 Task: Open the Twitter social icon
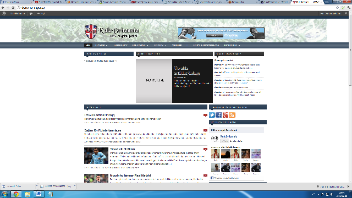(x=212, y=115)
